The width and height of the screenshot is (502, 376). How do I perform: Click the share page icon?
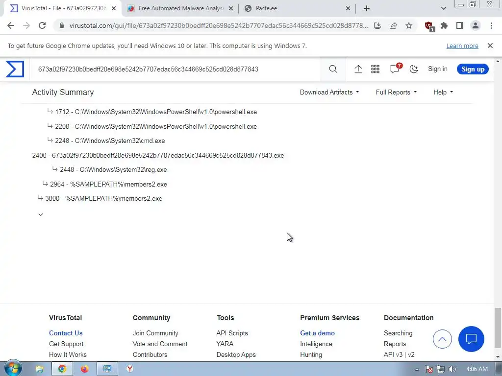[x=393, y=25]
